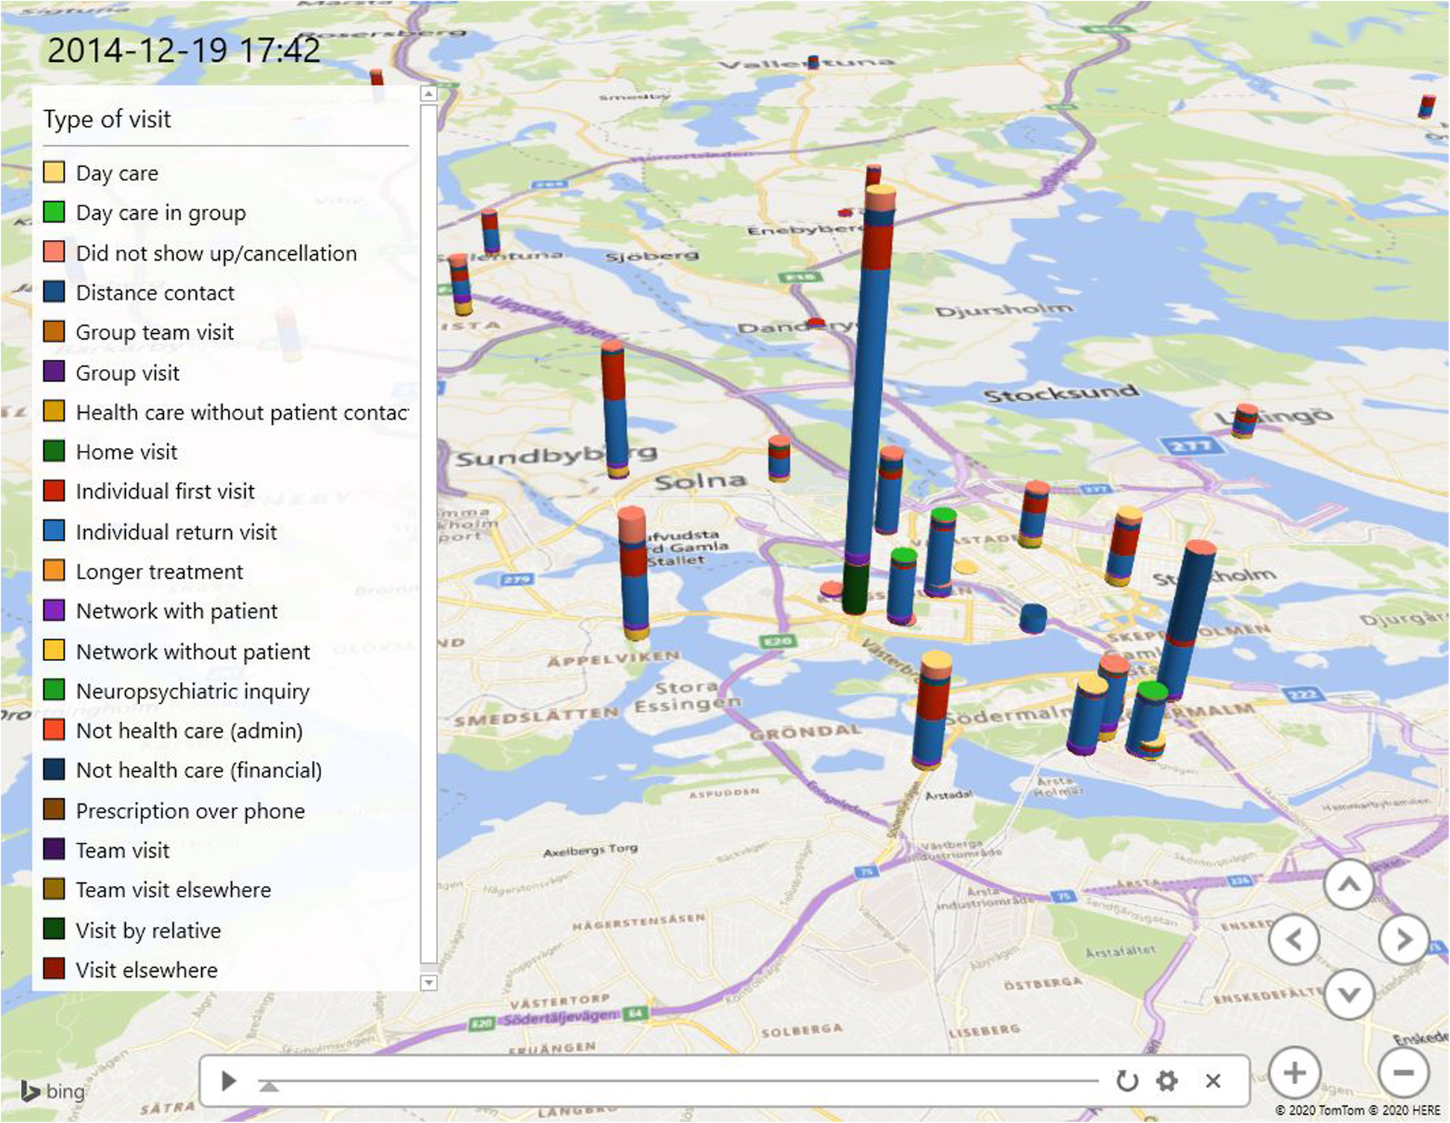Click the Distance contact color swatch

(54, 291)
